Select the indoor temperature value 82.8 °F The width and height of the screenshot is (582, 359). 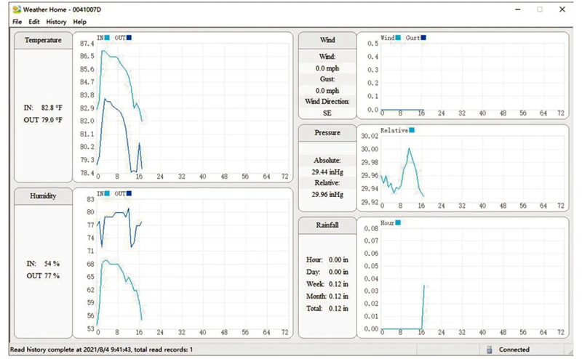(52, 108)
